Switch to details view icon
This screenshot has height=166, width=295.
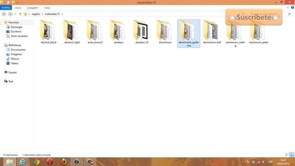click(x=287, y=155)
